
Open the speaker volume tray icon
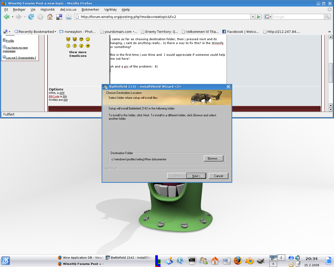(297, 258)
